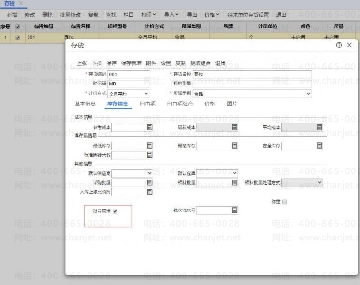This screenshot has height=285, width=360.
Task: Open calculator for 采购批量 field
Action: point(150,182)
